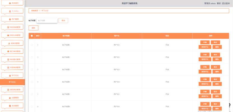The height and width of the screenshot is (112, 233).
Task: Open the 系统首页 breadcrumb link
Action: click(x=34, y=11)
